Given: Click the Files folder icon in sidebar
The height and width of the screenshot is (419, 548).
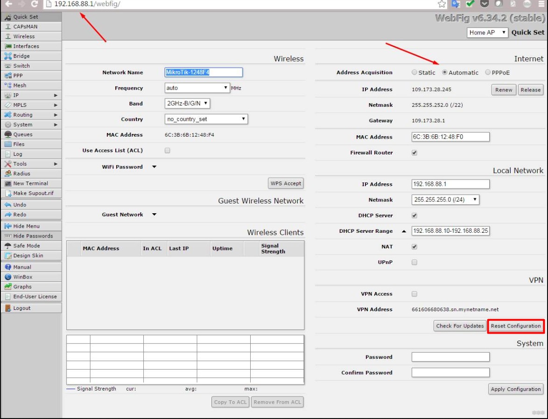Looking at the screenshot, I should pos(7,144).
